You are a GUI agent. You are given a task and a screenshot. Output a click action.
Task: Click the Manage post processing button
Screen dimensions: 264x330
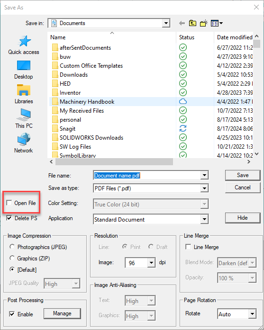tap(62, 313)
